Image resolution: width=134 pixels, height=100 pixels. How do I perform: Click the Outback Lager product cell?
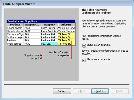15,37
